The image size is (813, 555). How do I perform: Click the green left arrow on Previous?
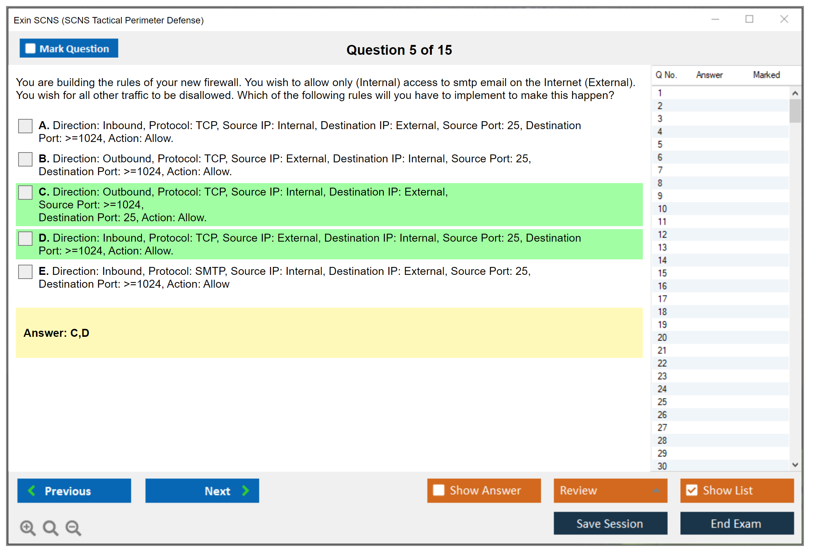tap(32, 490)
